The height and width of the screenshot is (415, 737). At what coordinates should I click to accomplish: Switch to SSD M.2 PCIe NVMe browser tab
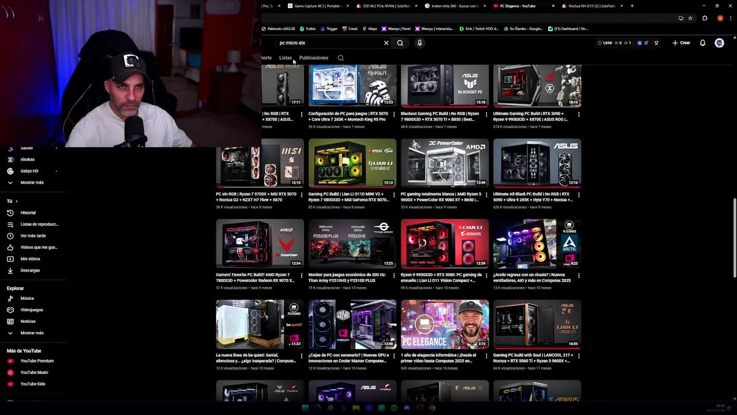[386, 6]
